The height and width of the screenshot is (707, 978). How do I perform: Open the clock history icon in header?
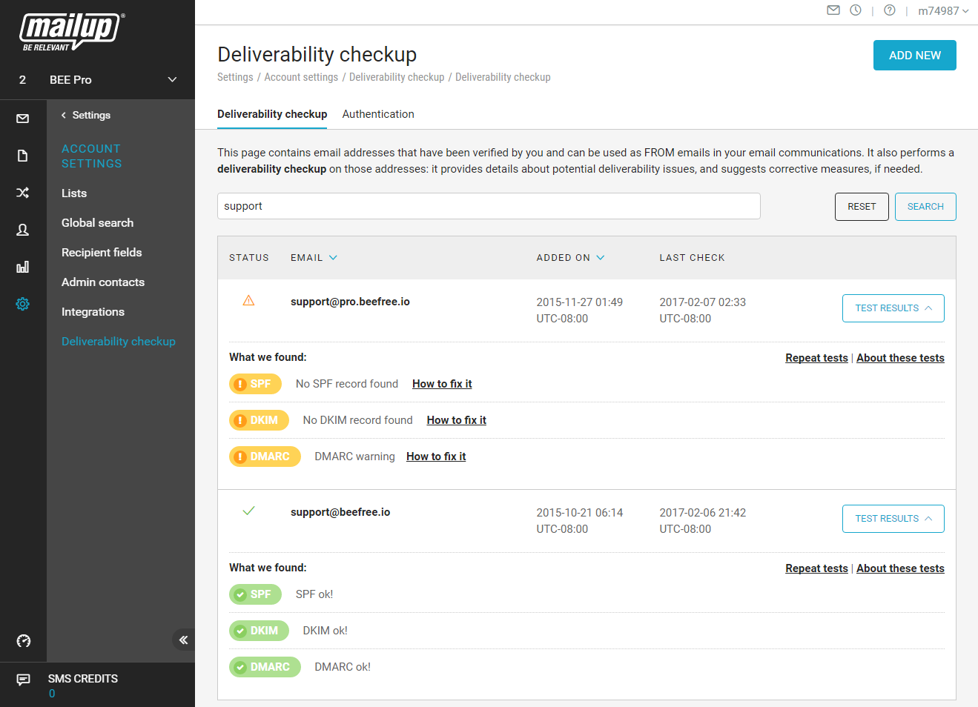pyautogui.click(x=856, y=10)
